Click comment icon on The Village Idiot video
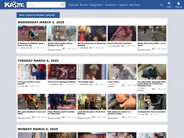This screenshot has height=138, width=184. pos(91,85)
